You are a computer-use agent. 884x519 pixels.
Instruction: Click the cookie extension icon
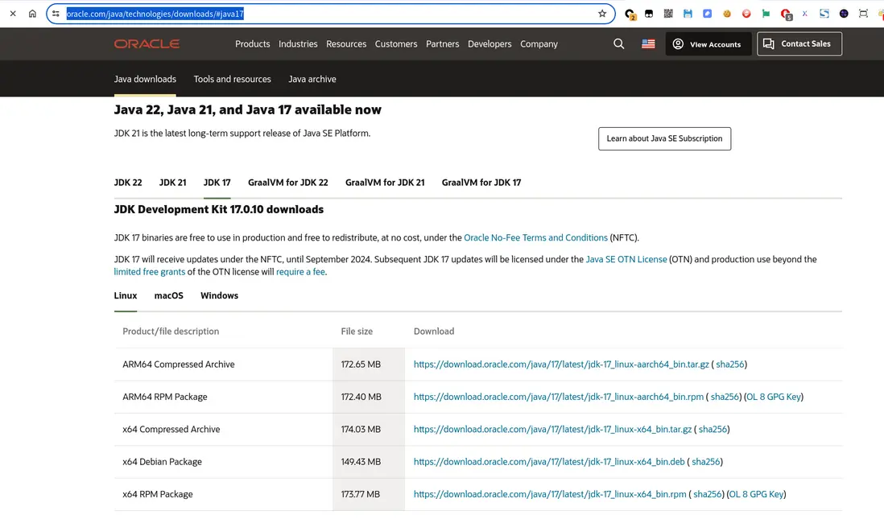coord(727,14)
